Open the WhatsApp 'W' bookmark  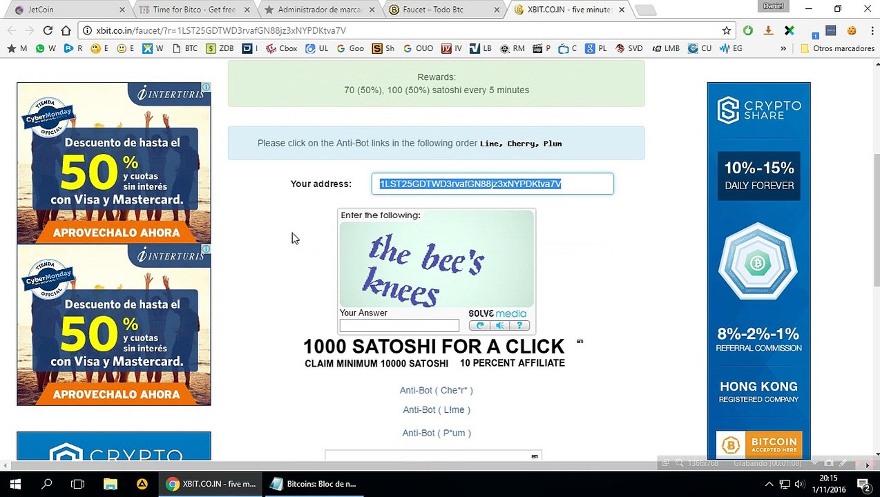pos(46,48)
